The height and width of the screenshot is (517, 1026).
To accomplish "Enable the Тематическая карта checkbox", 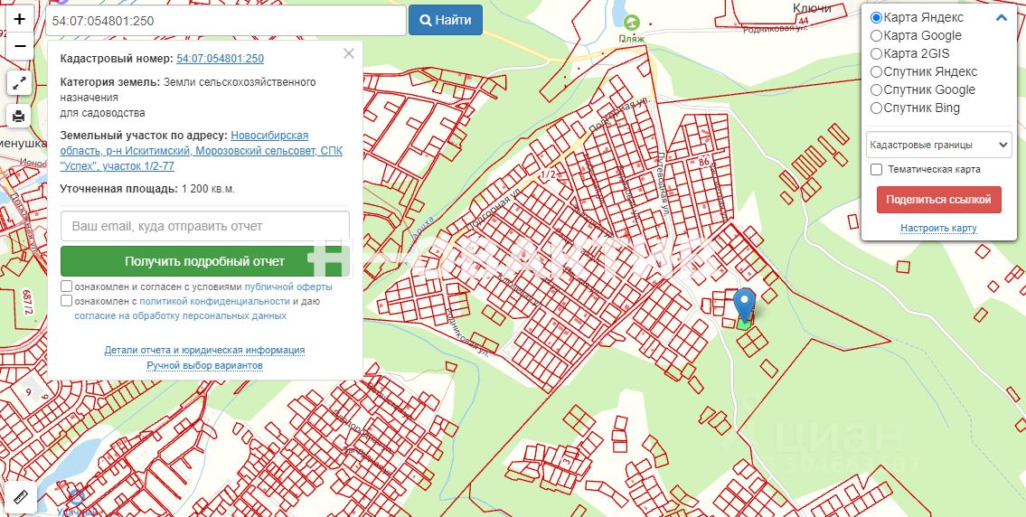I will coord(877,170).
